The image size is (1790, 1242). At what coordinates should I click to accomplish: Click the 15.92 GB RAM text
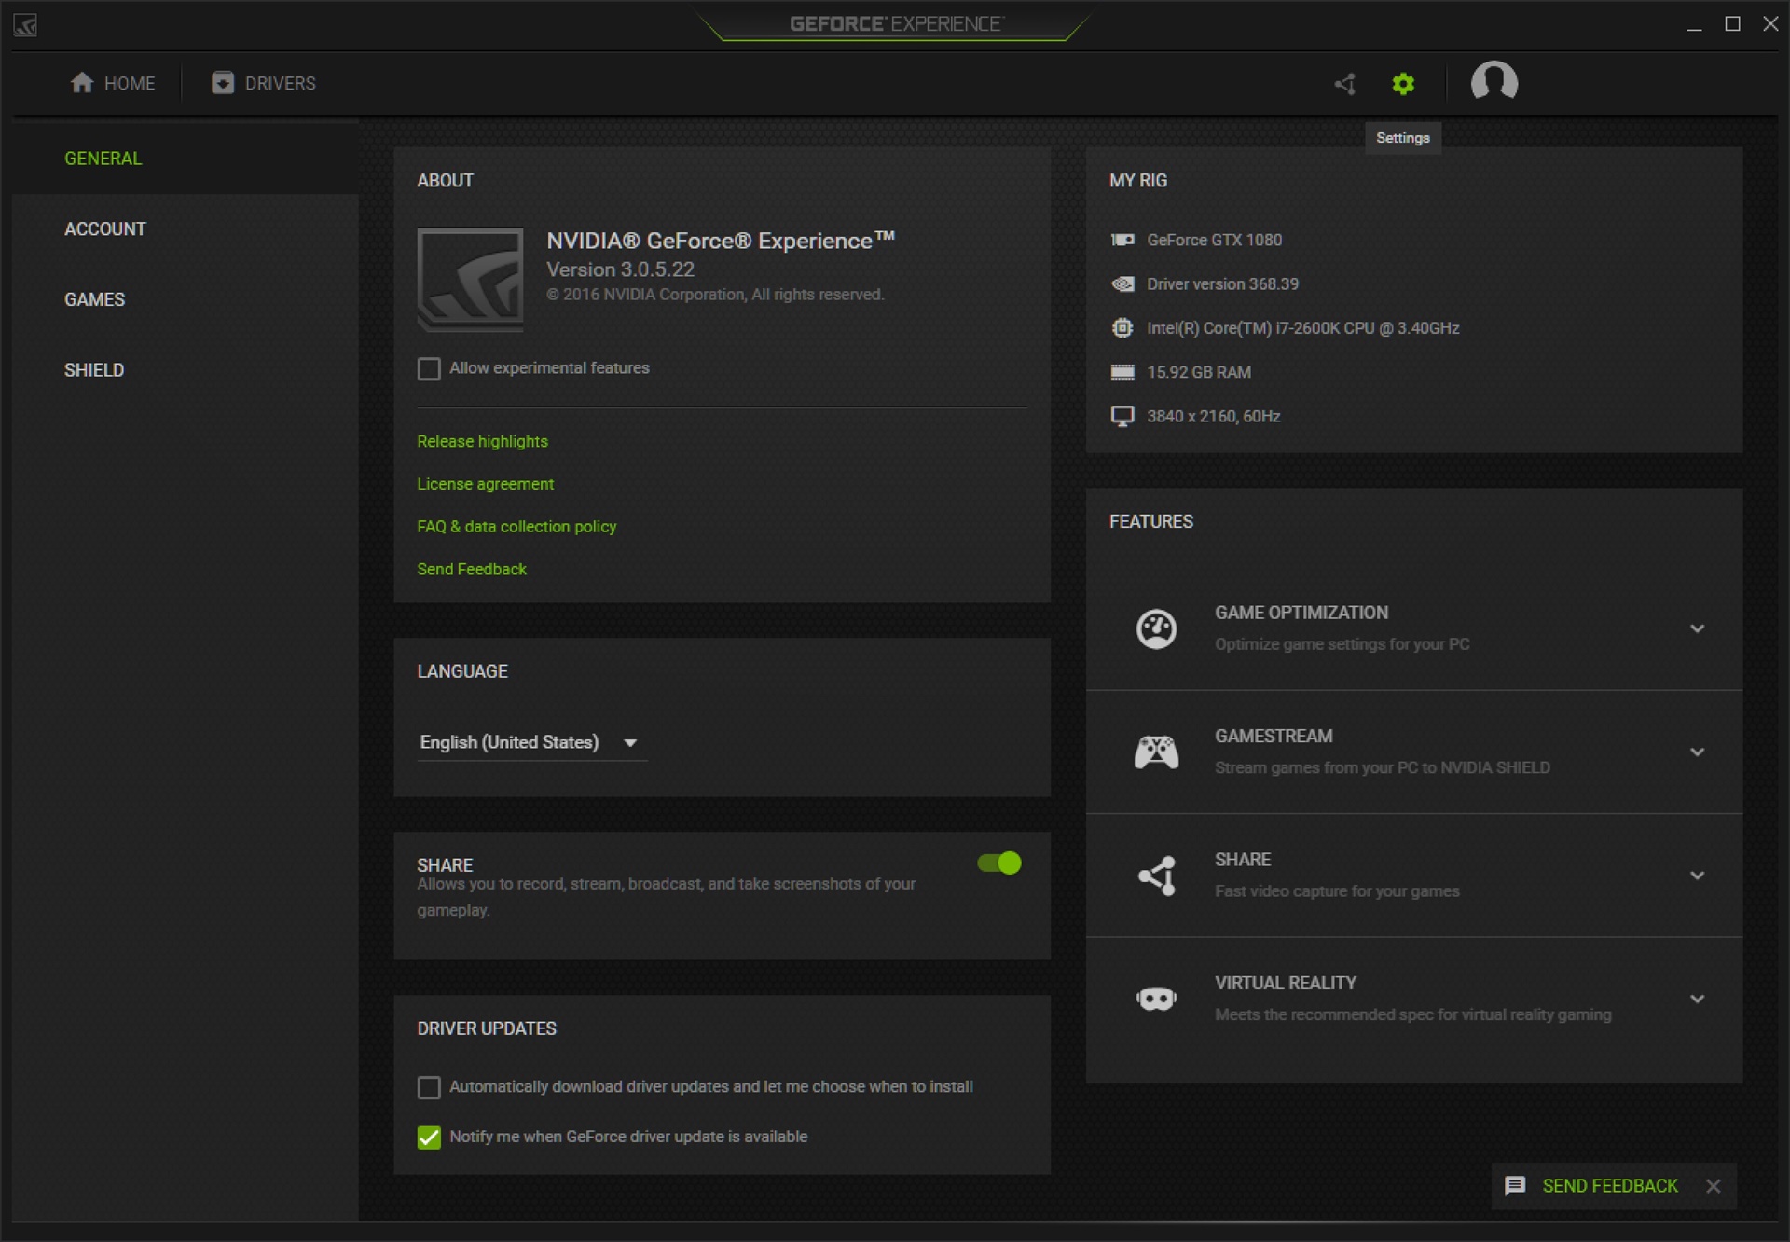[1199, 372]
